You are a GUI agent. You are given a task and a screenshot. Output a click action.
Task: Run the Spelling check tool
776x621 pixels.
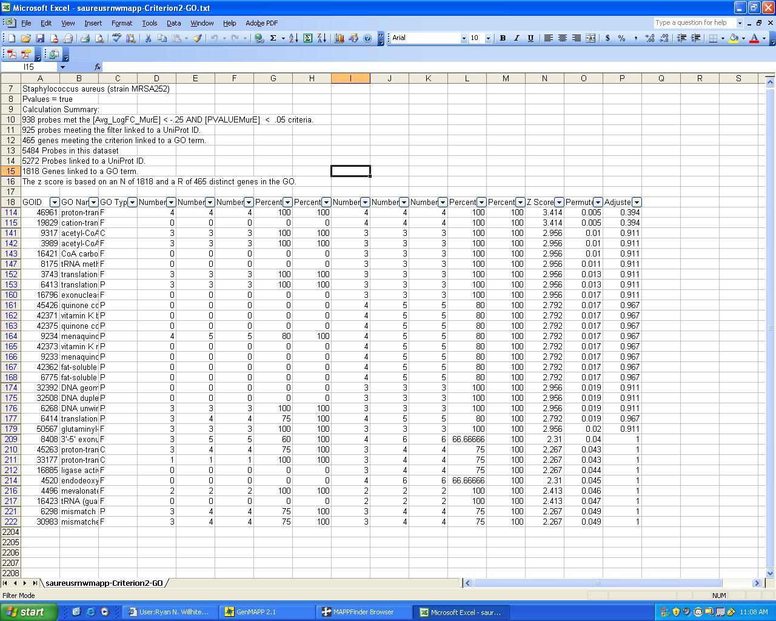pyautogui.click(x=116, y=38)
